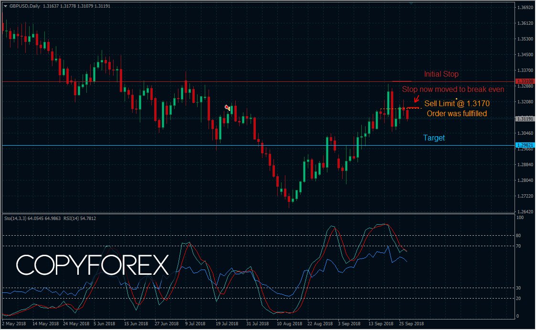This screenshot has width=536, height=330.
Task: Click the Order was fullfilled text
Action: tap(456, 113)
